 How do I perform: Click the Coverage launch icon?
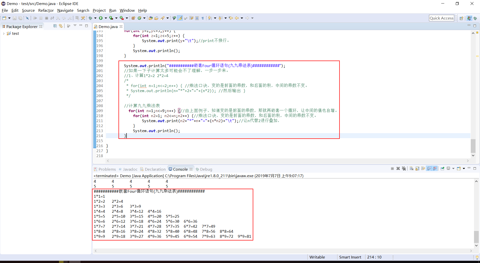pyautogui.click(x=111, y=18)
